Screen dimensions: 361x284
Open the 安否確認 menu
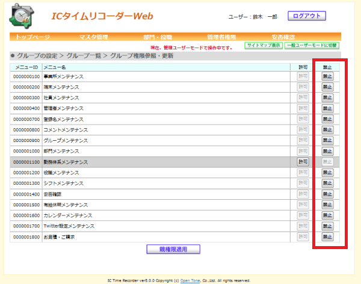point(283,37)
